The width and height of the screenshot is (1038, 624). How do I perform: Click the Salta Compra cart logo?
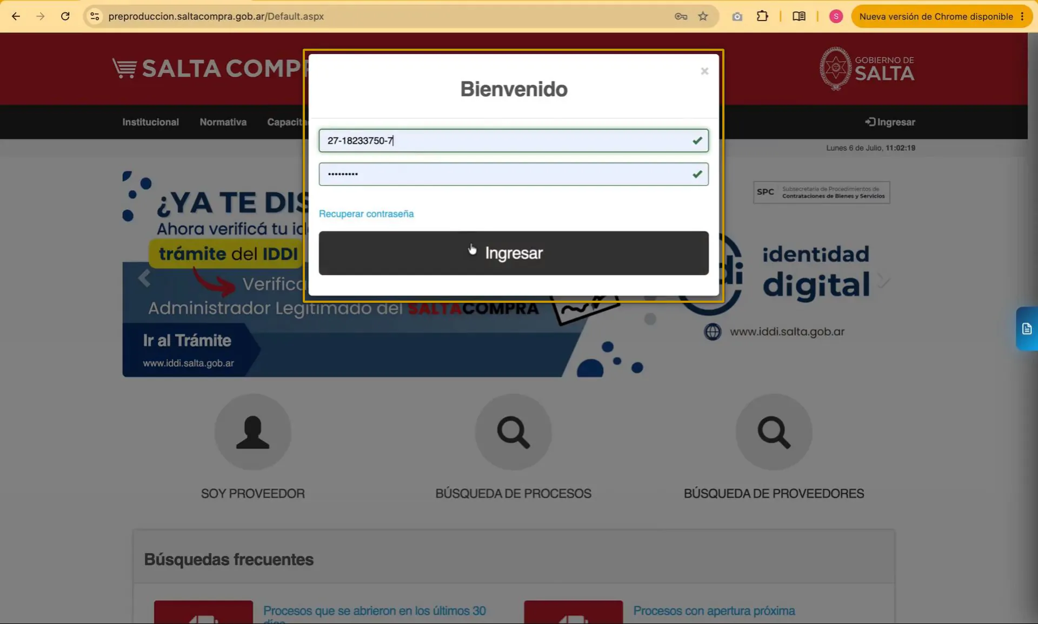208,69
